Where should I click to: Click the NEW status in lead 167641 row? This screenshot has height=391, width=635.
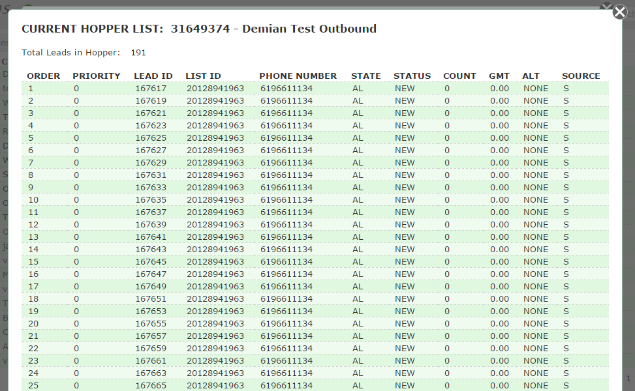tap(405, 237)
